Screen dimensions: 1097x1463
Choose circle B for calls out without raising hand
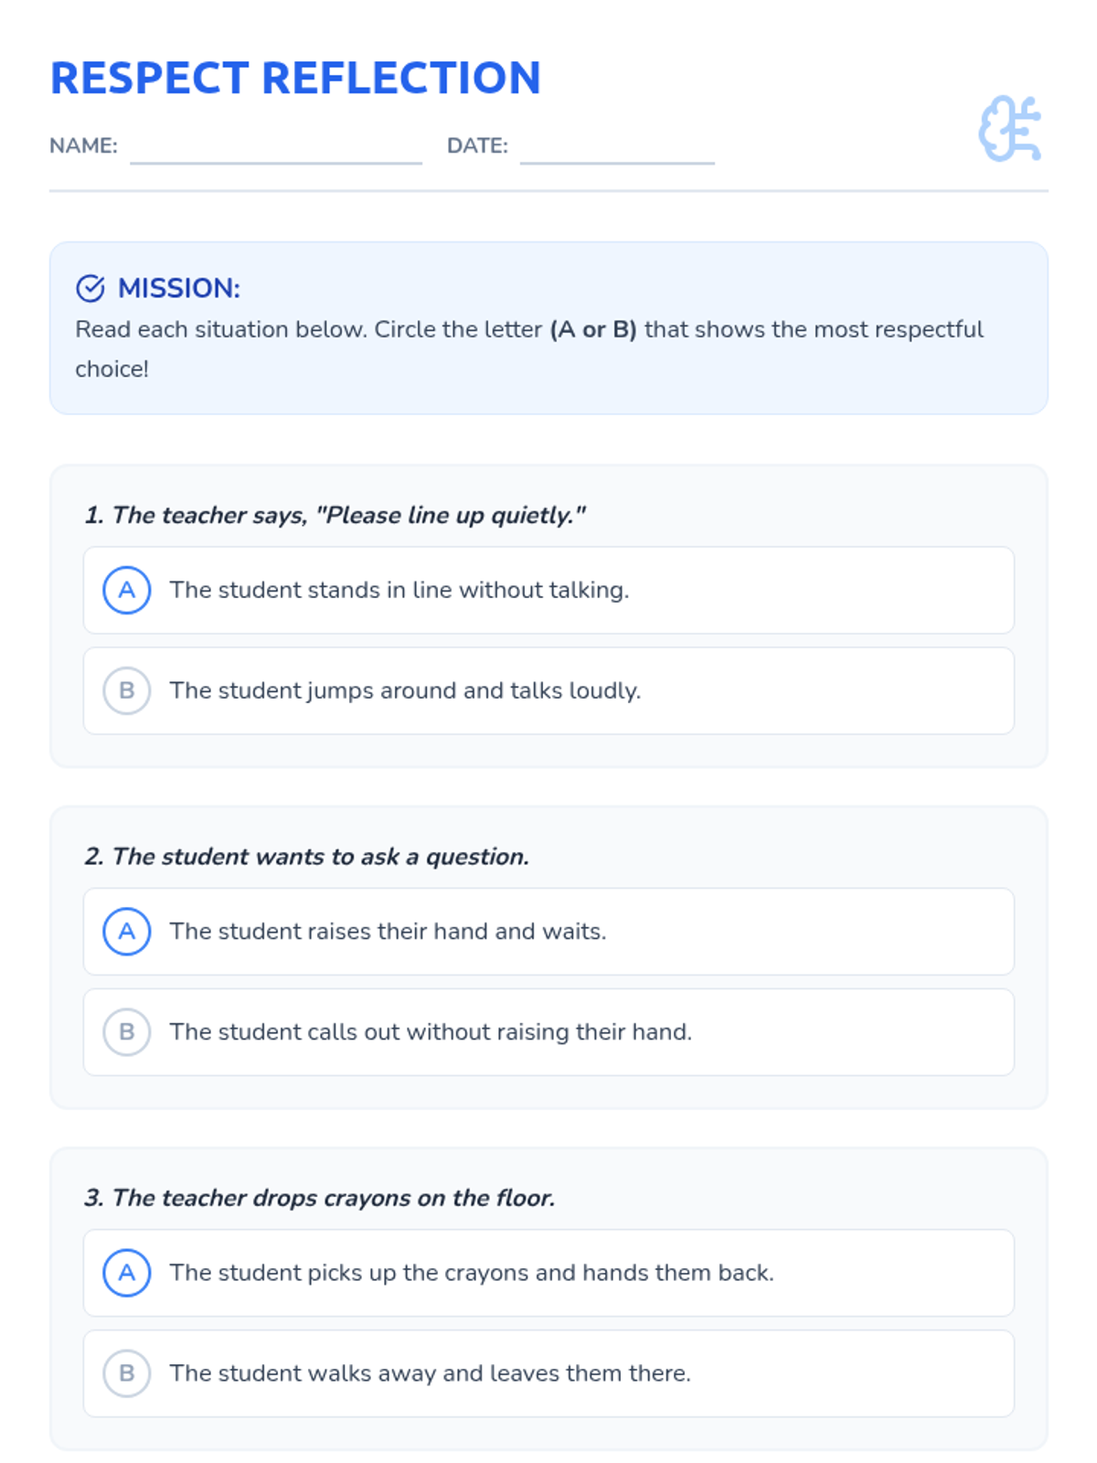127,1031
